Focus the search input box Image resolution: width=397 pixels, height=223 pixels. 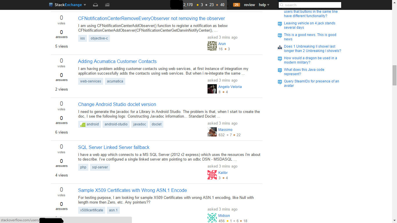click(x=310, y=5)
